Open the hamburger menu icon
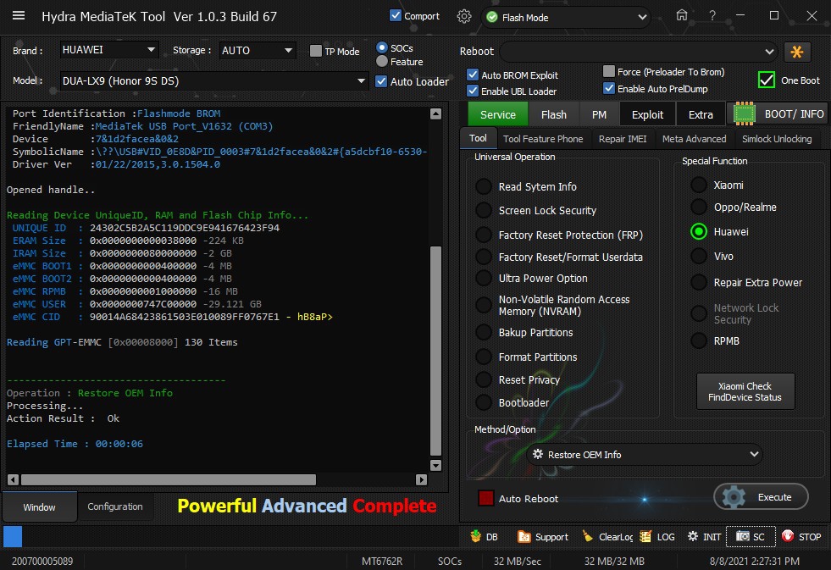This screenshot has width=831, height=570. 19,15
